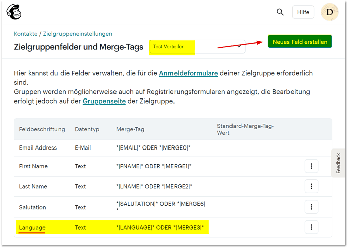Open three-dot menu for First Name row

(311, 166)
